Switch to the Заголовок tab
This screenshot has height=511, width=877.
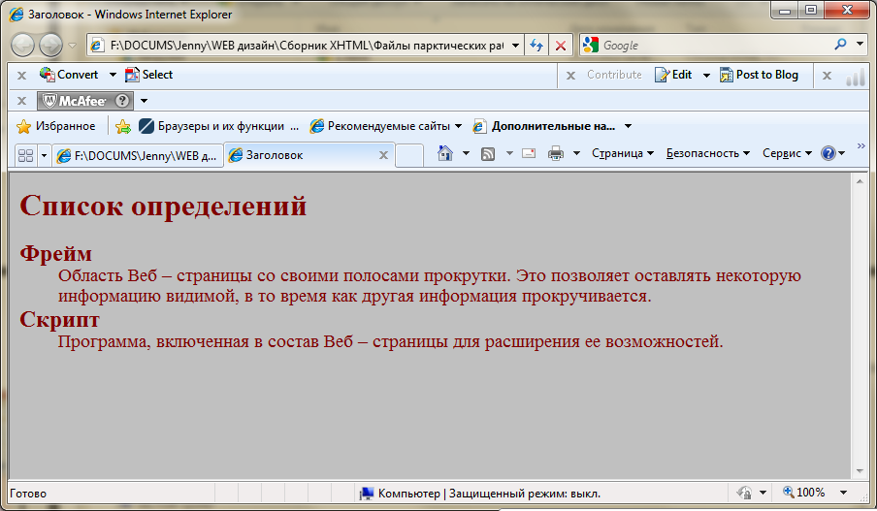click(301, 155)
